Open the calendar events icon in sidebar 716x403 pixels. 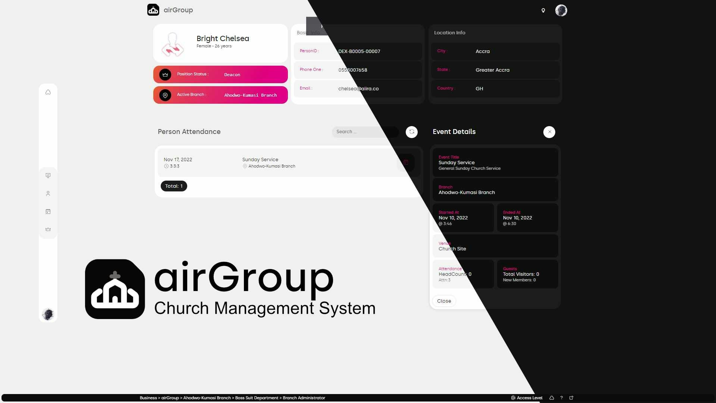point(48,211)
